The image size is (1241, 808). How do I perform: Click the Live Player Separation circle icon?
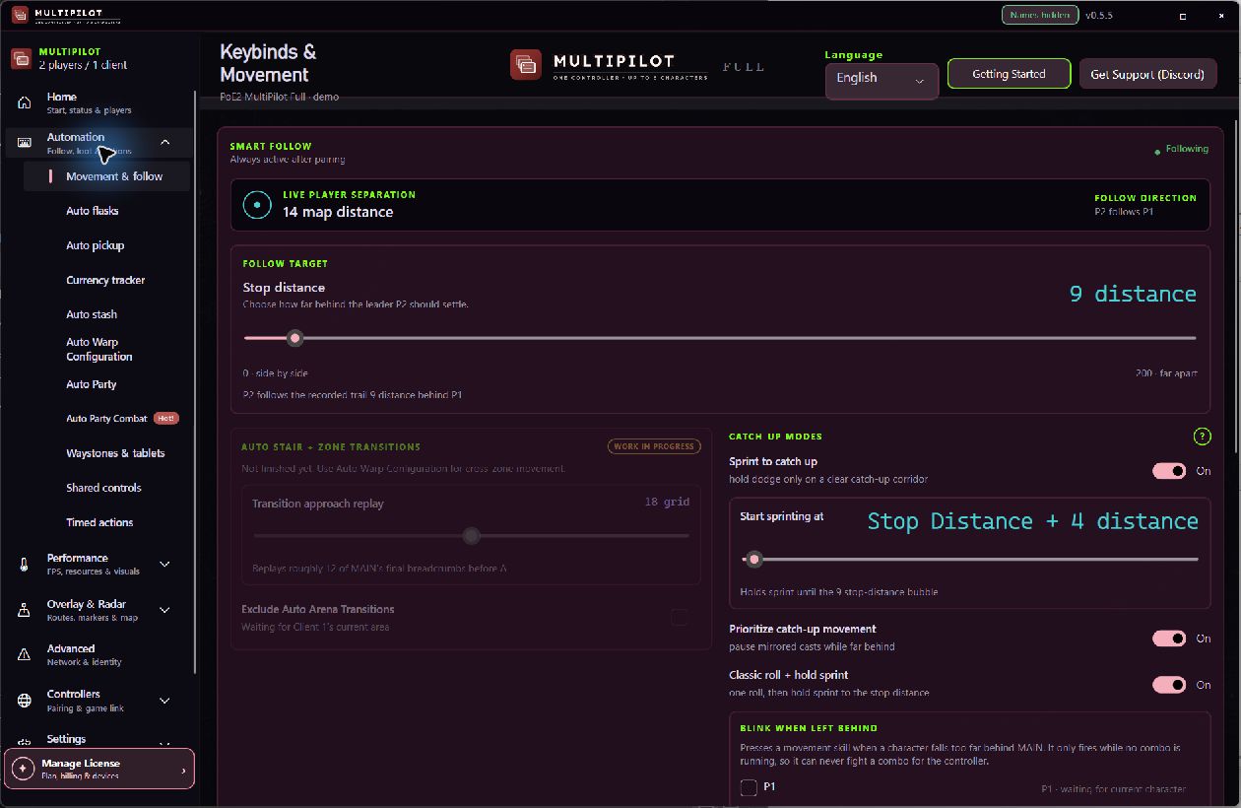257,204
